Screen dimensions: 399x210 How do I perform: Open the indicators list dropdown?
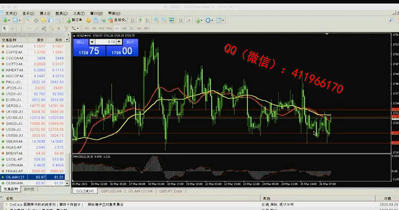pos(199,20)
